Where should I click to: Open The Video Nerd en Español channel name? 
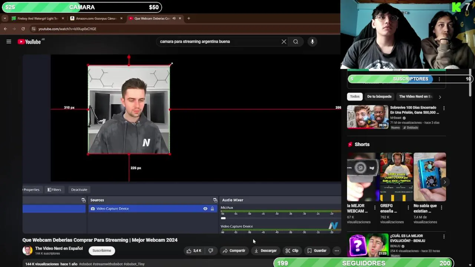click(59, 248)
